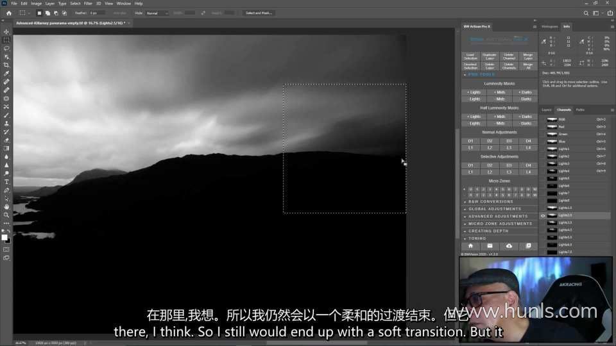Open the Share icon at top right
Image resolution: width=616 pixels, height=346 pixels.
610,13
